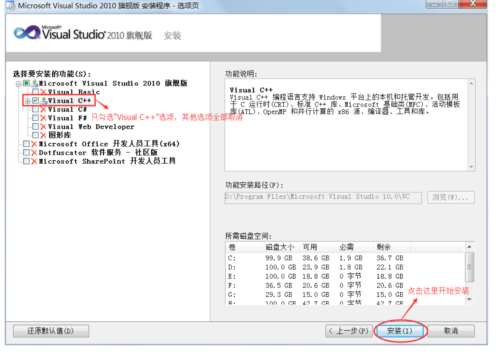Expand the Visual C++ tree node

tap(27, 101)
